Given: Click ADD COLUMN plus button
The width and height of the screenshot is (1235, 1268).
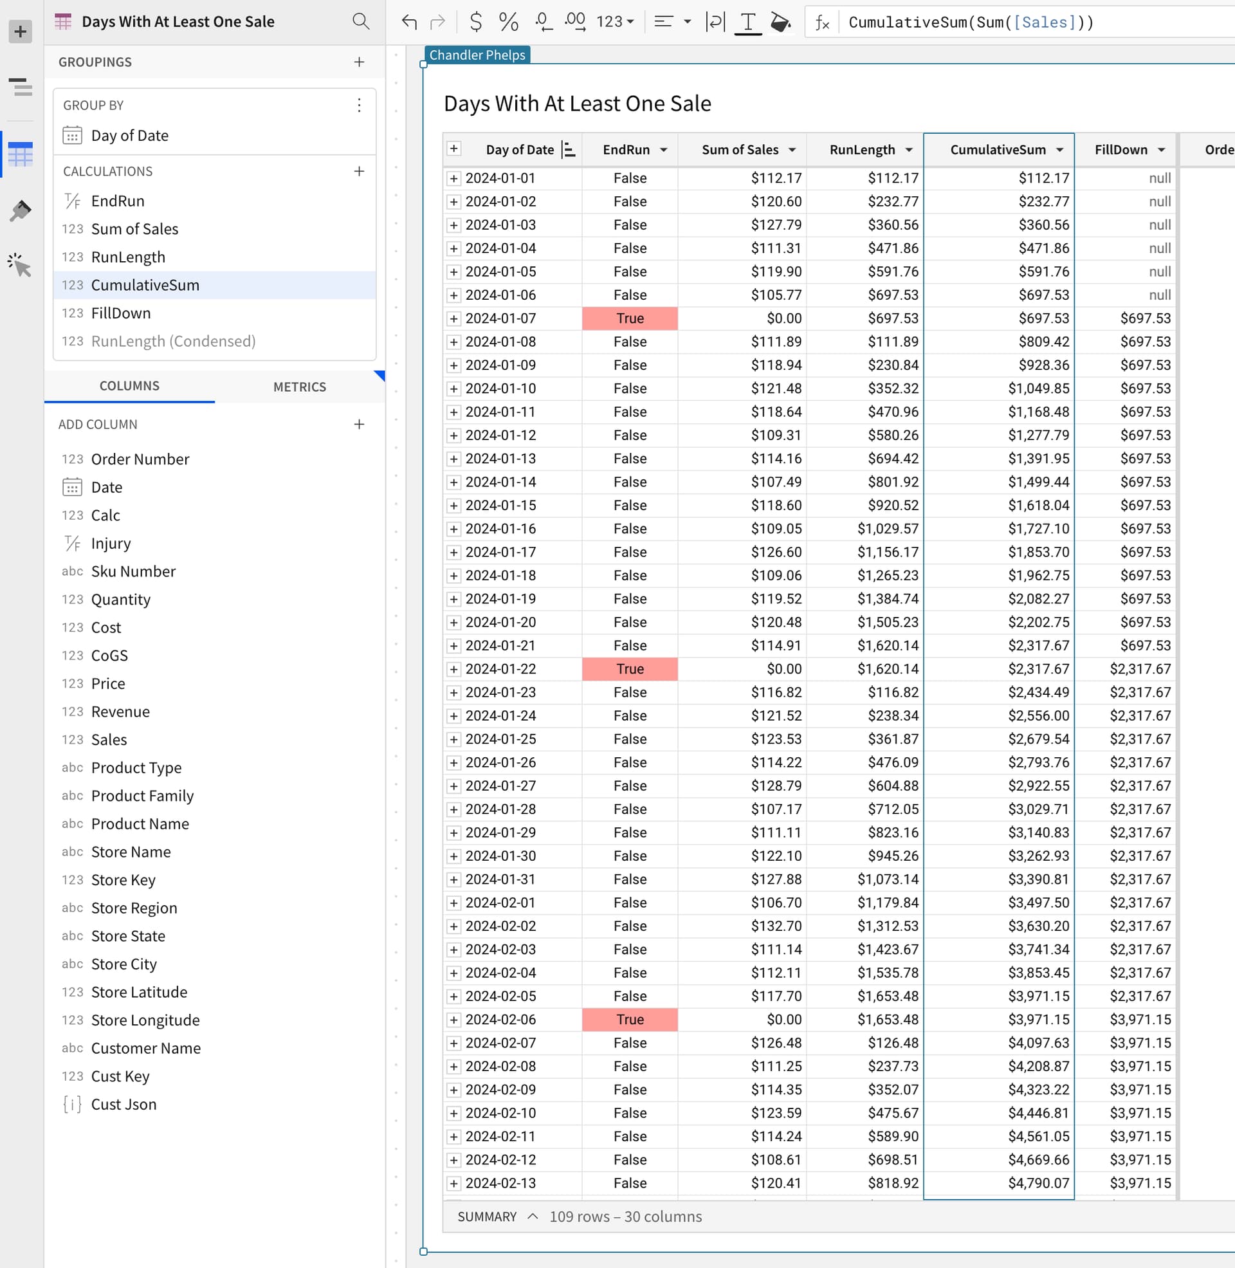Looking at the screenshot, I should 360,424.
